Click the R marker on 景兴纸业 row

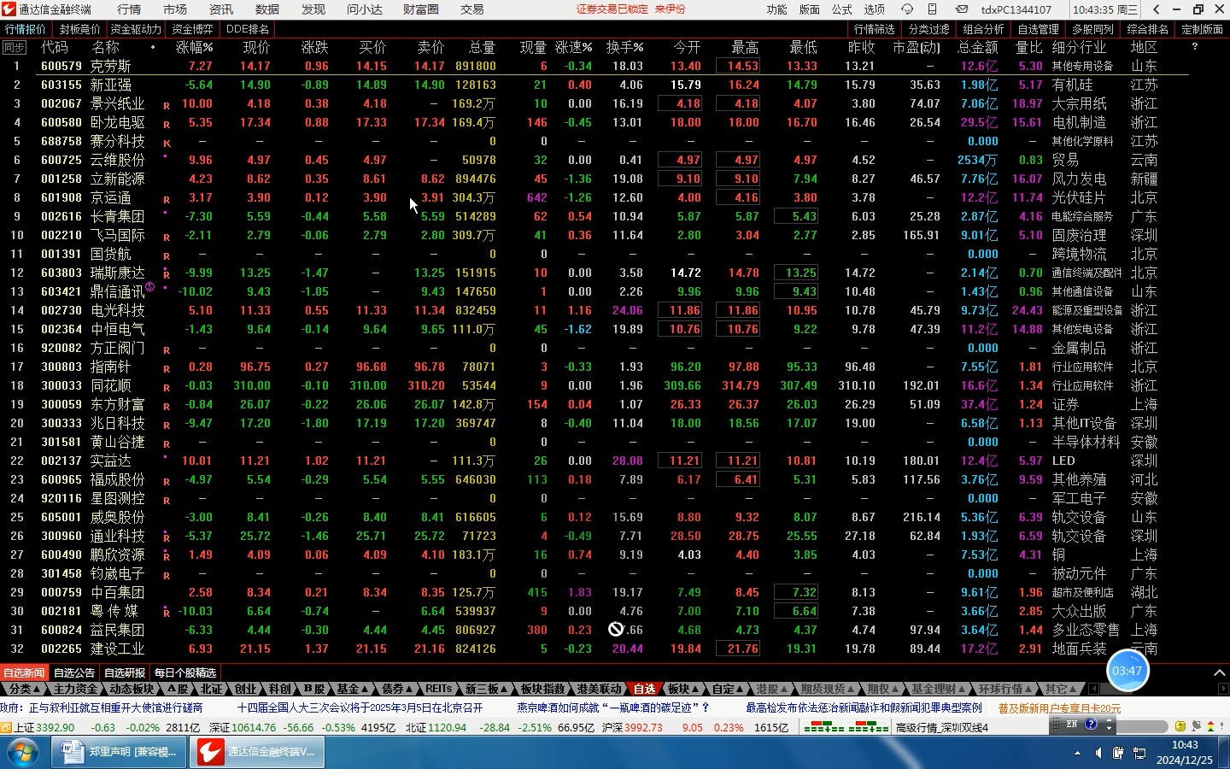(x=167, y=106)
